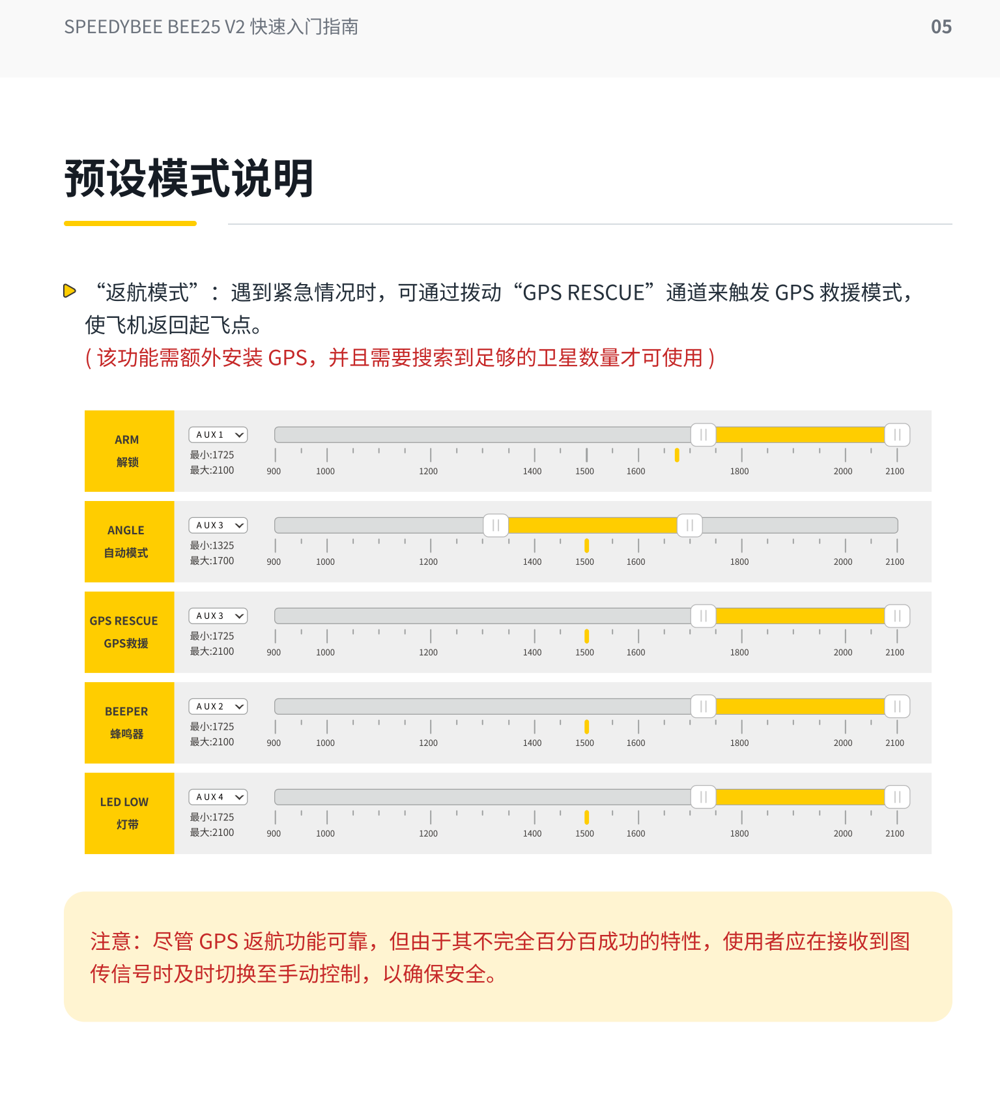Click the 注意 warning note box
Screen dimensions: 1000x1103
click(508, 956)
